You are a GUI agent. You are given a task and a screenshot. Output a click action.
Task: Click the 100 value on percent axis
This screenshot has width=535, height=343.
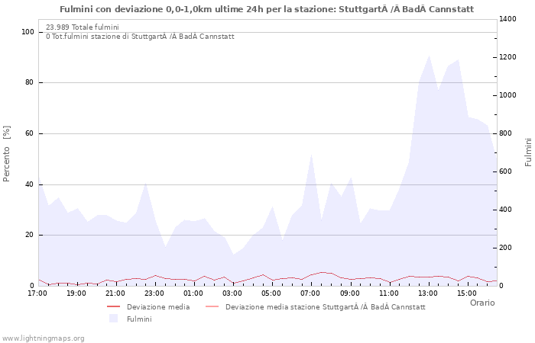click(28, 32)
